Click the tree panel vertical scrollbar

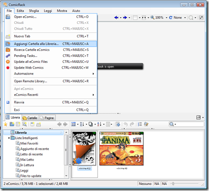click(66, 154)
